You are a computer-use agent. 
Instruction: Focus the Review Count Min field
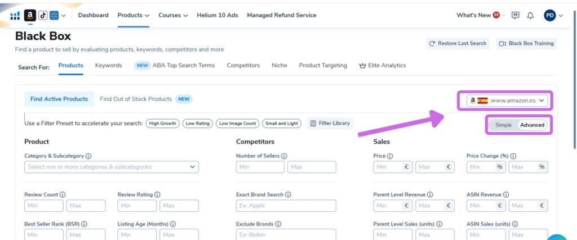click(x=44, y=206)
